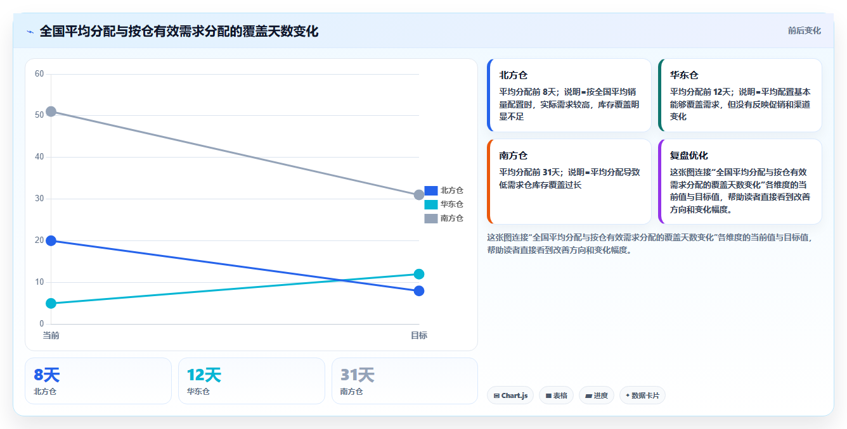Screen dimensions: 847x429
Task: Click the y-axis value 60
Action: [39, 74]
